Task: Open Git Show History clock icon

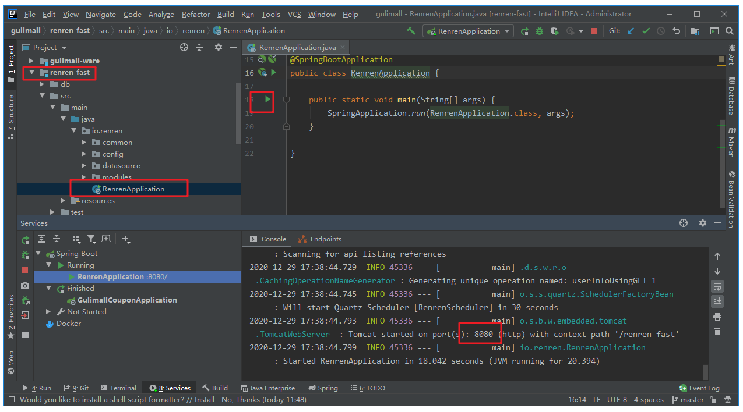Action: point(661,31)
